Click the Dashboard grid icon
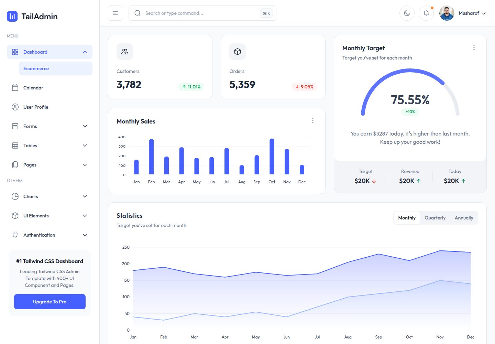The width and height of the screenshot is (495, 344). click(x=15, y=52)
